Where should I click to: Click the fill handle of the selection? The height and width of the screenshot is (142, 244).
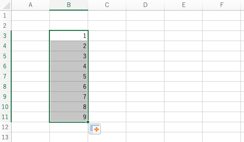[x=88, y=122]
